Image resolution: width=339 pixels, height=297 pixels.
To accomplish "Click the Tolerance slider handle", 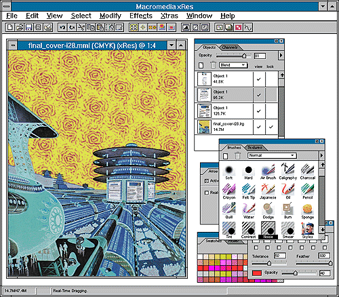I will coord(269,263).
